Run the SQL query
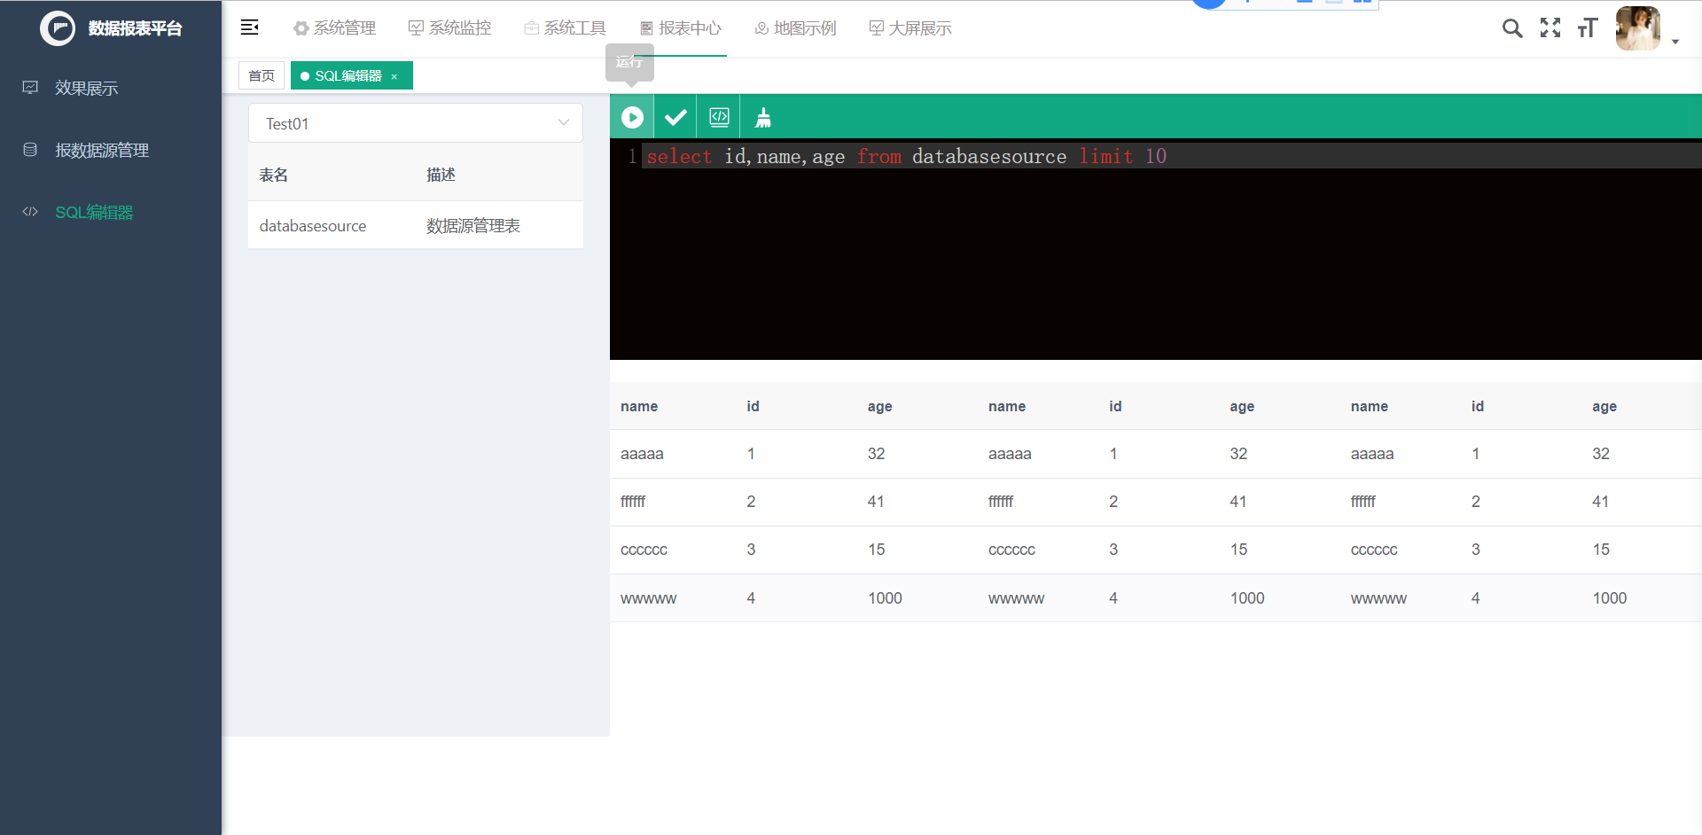This screenshot has width=1702, height=835. coord(632,116)
